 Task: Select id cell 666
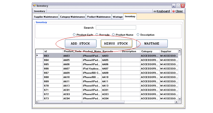point(53,69)
